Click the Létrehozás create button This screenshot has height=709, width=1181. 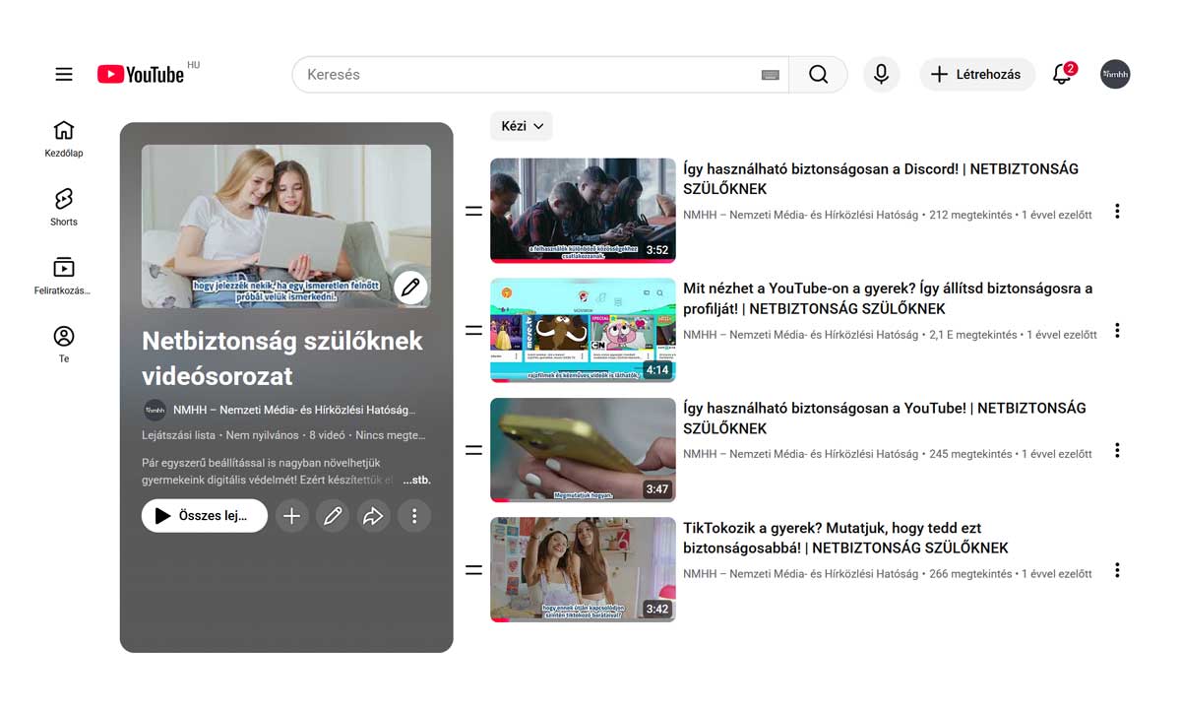[x=976, y=75]
